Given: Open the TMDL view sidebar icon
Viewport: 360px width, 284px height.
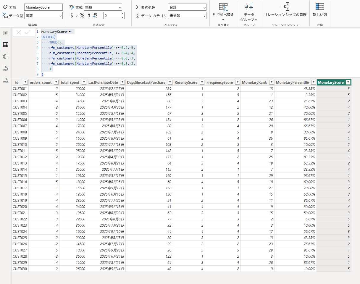Looking at the screenshot, I should coord(5,80).
